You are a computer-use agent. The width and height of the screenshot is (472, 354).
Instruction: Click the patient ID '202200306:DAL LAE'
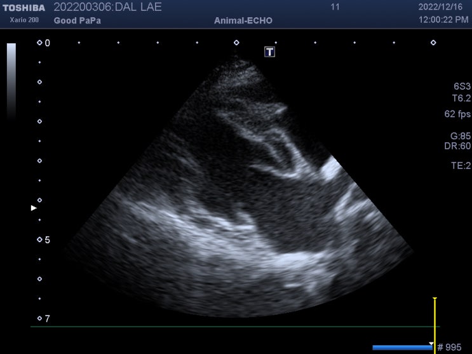point(107,7)
